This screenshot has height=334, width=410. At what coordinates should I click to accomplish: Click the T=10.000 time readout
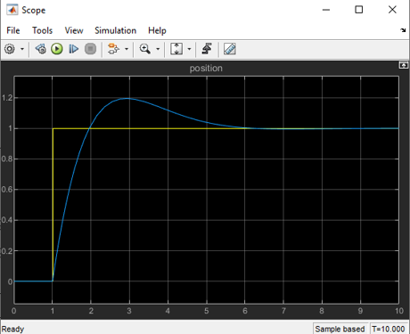(x=389, y=329)
